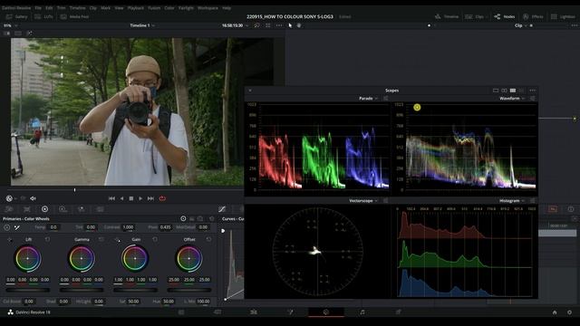Open the Curves palette icon
The height and width of the screenshot is (326, 580).
point(221,209)
